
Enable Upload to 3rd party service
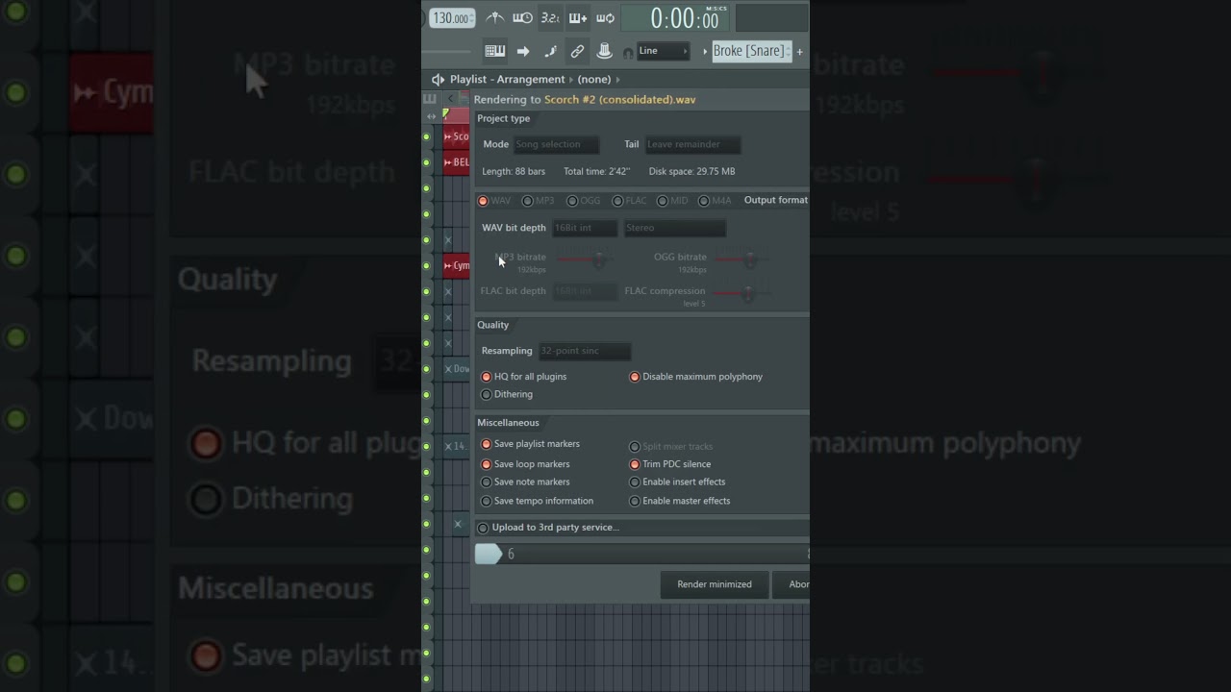click(548, 528)
